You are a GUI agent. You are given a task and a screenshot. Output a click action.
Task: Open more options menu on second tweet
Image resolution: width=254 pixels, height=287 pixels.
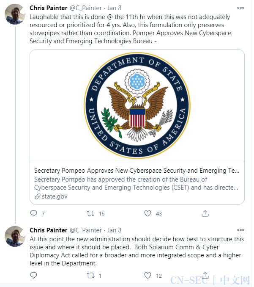pos(240,230)
